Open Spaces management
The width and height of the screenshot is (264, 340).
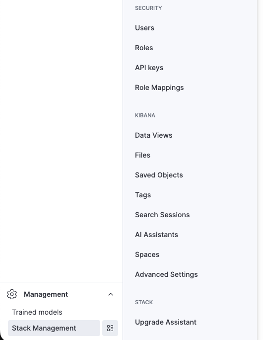click(x=147, y=255)
